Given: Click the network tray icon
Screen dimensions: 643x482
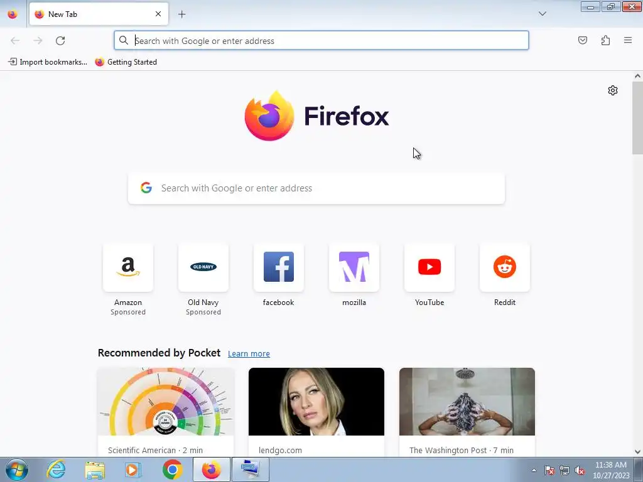Looking at the screenshot, I should coord(565,470).
